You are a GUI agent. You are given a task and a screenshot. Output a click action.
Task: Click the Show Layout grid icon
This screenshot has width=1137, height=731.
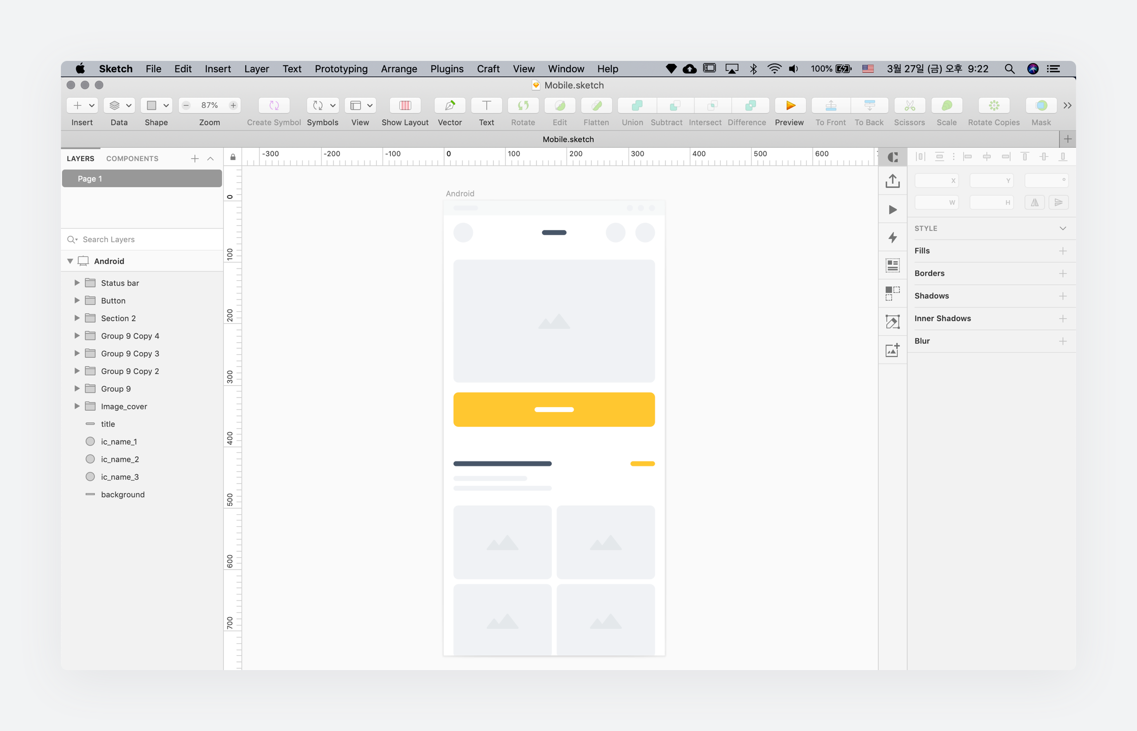click(405, 106)
